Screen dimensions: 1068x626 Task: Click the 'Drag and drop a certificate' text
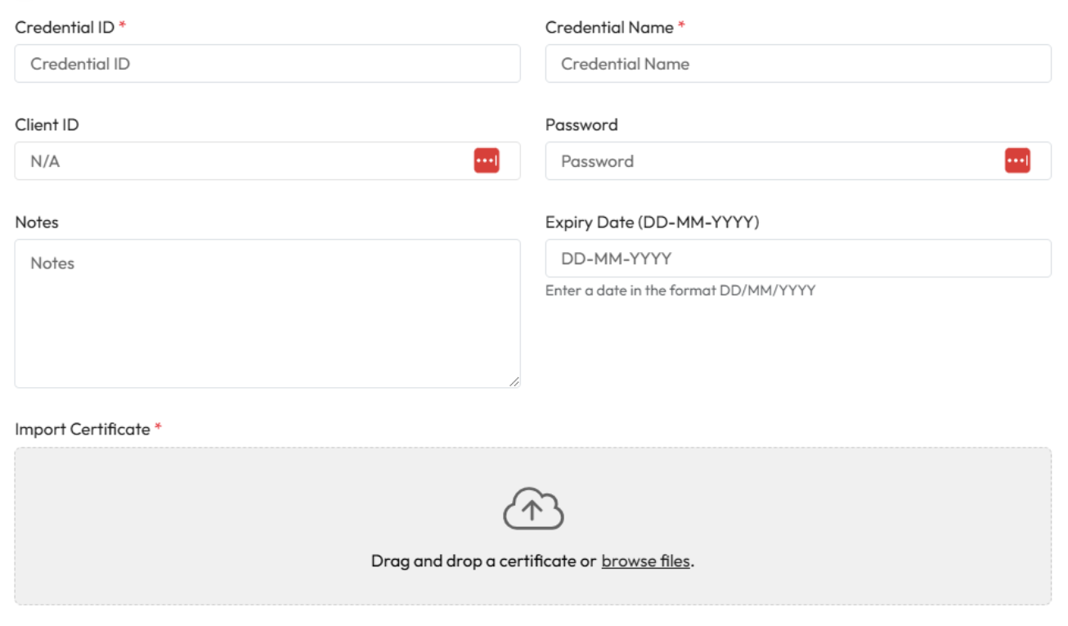pyautogui.click(x=483, y=561)
